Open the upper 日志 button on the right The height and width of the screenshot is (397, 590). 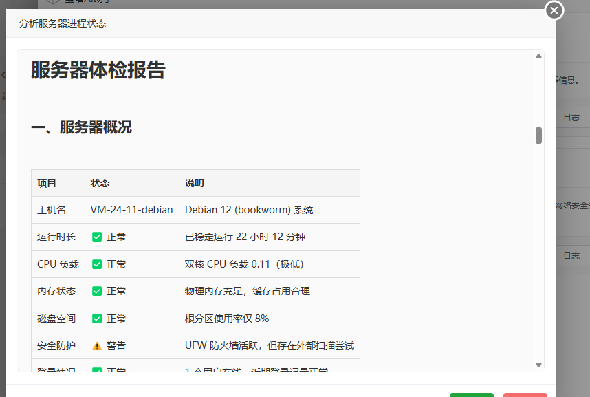tap(572, 117)
